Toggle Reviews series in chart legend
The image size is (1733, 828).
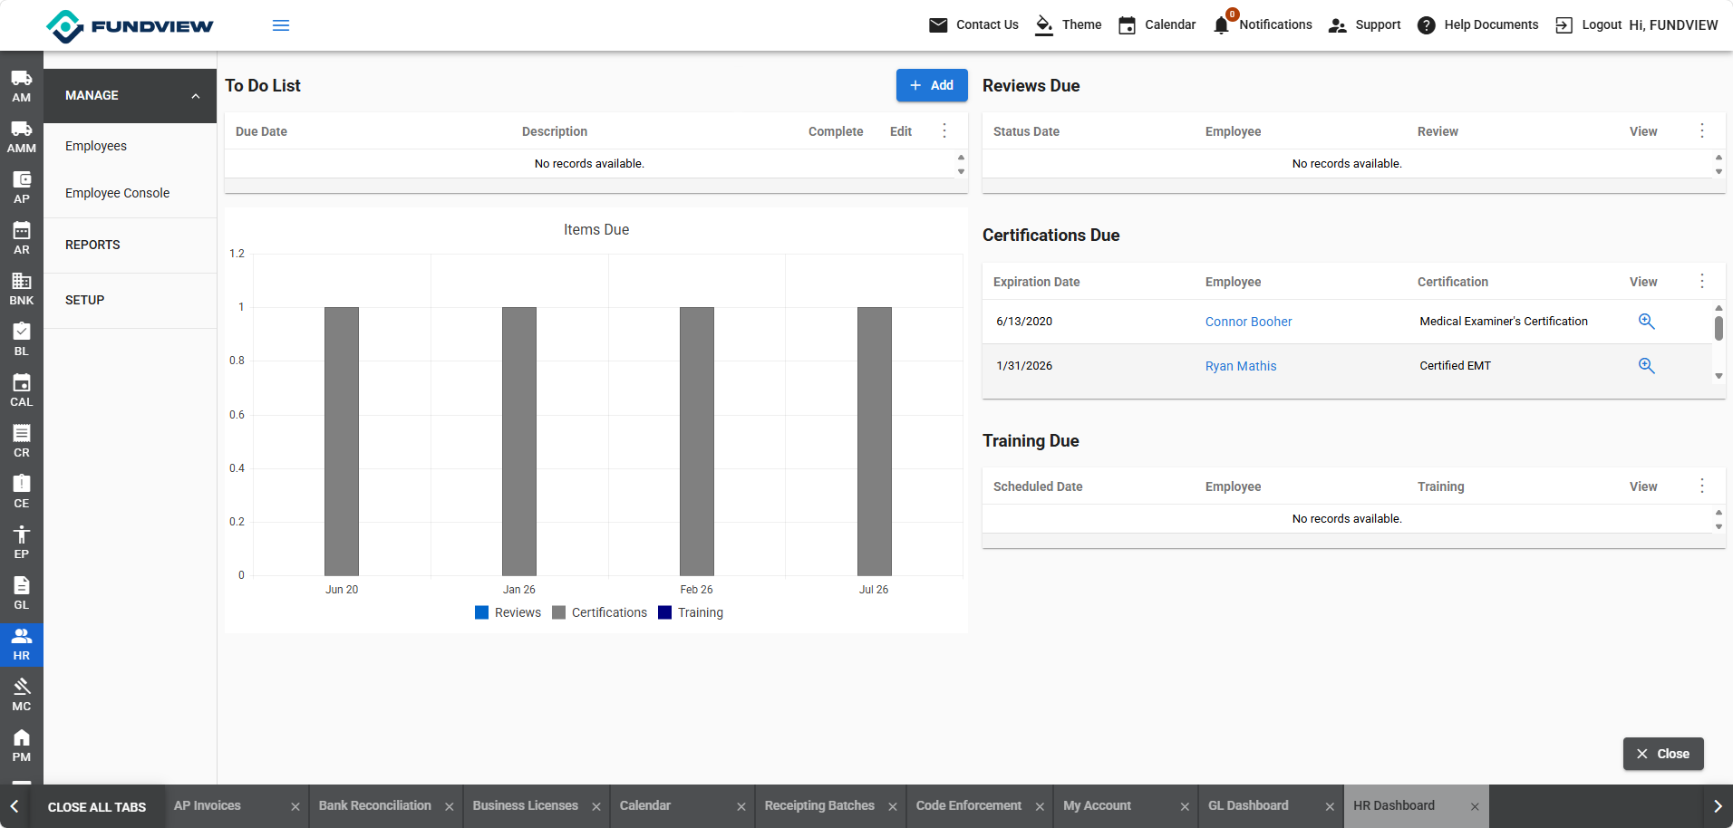[508, 612]
